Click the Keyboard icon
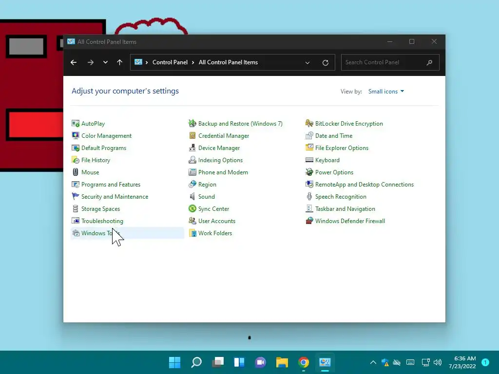Image resolution: width=499 pixels, height=374 pixels. point(309,160)
